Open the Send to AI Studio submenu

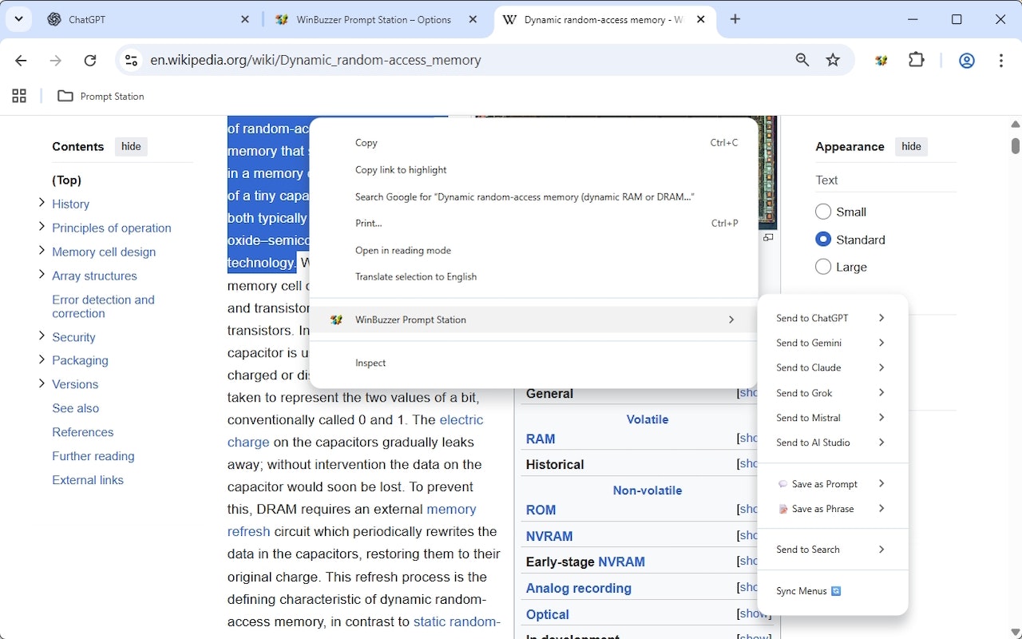(832, 443)
